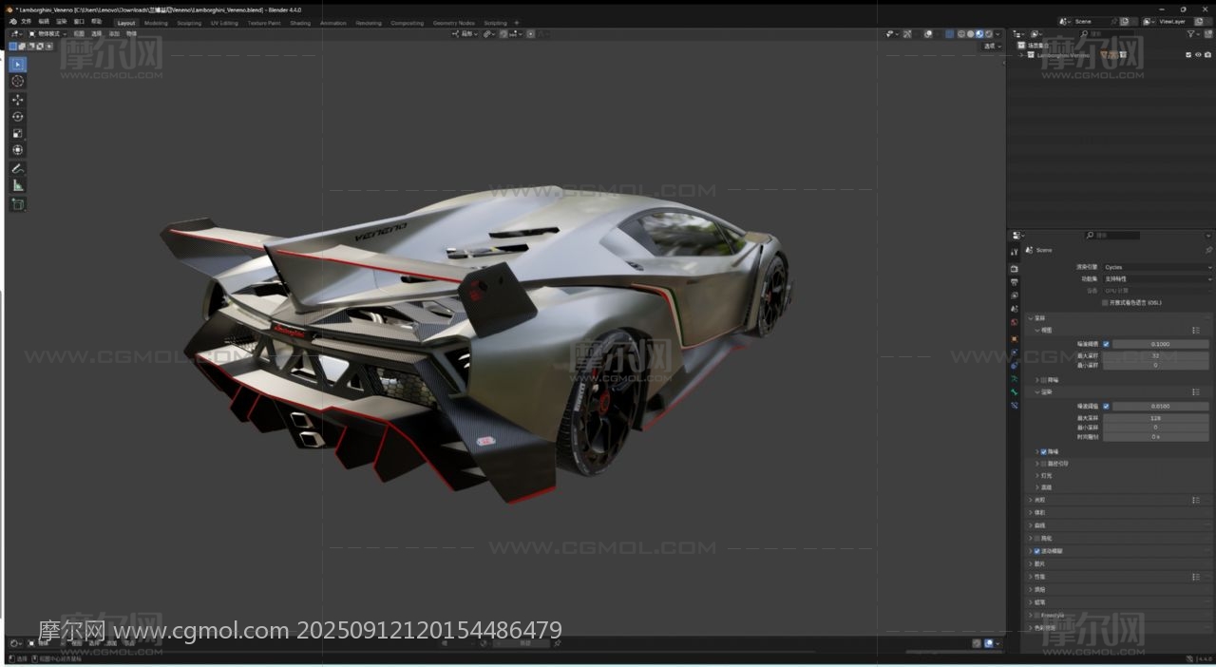Add a new workspace tab

coord(517,23)
